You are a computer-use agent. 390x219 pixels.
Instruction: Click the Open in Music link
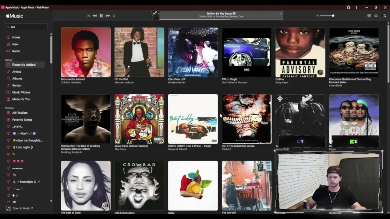(19, 208)
